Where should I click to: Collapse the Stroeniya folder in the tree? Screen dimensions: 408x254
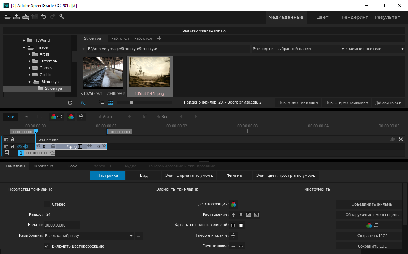[30, 82]
